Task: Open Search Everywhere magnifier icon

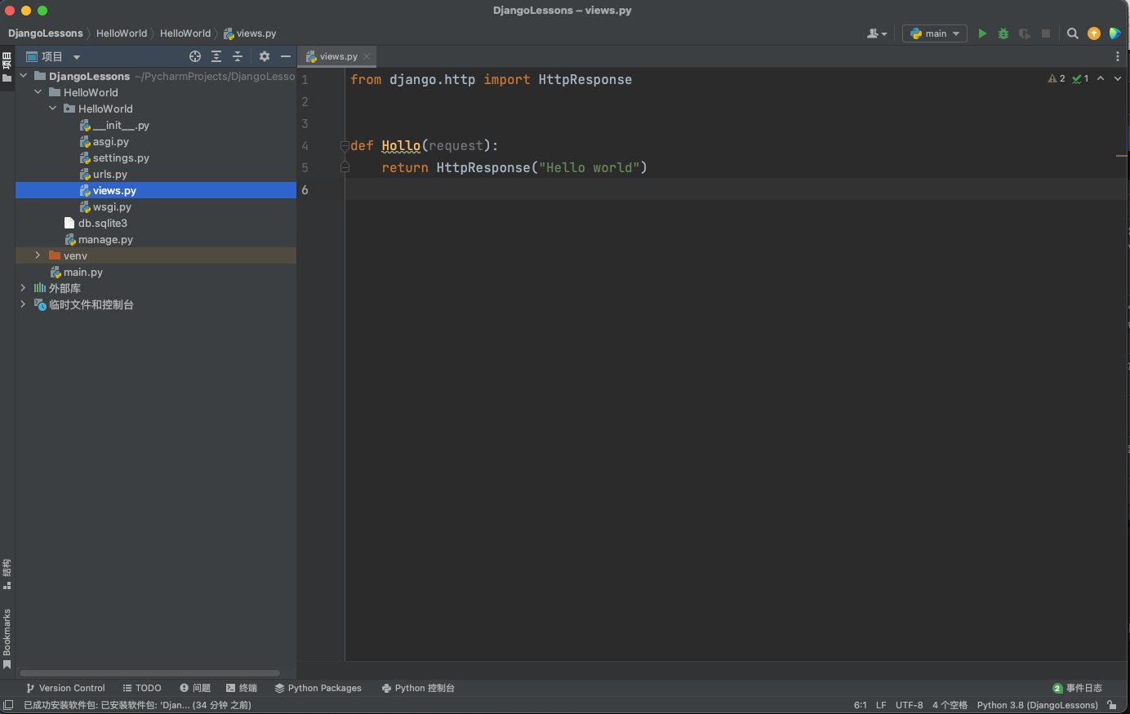Action: [x=1073, y=33]
